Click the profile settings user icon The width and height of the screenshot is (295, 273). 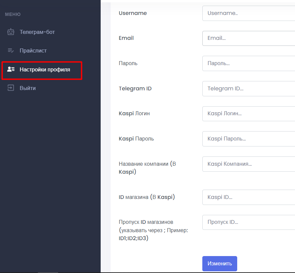11,69
